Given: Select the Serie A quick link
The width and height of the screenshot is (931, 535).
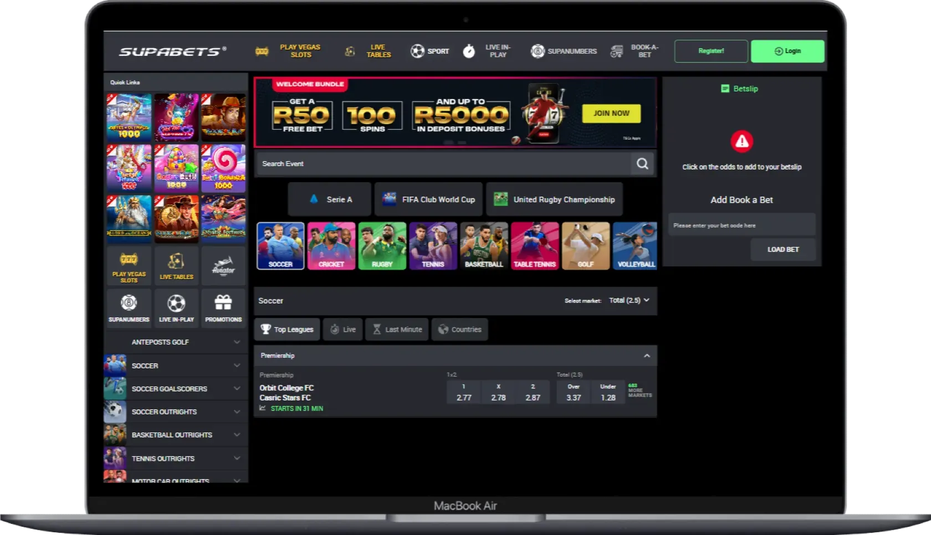Looking at the screenshot, I should pos(329,199).
